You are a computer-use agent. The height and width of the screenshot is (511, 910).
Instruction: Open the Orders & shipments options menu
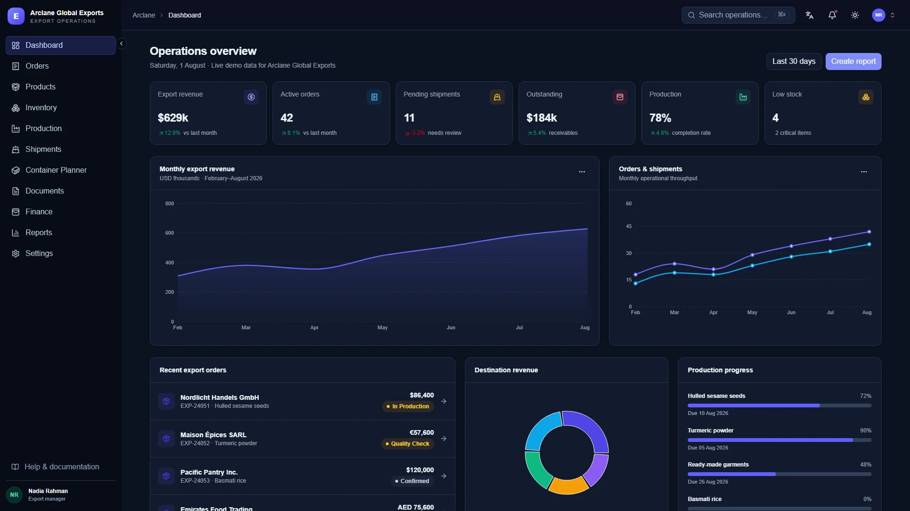click(864, 172)
